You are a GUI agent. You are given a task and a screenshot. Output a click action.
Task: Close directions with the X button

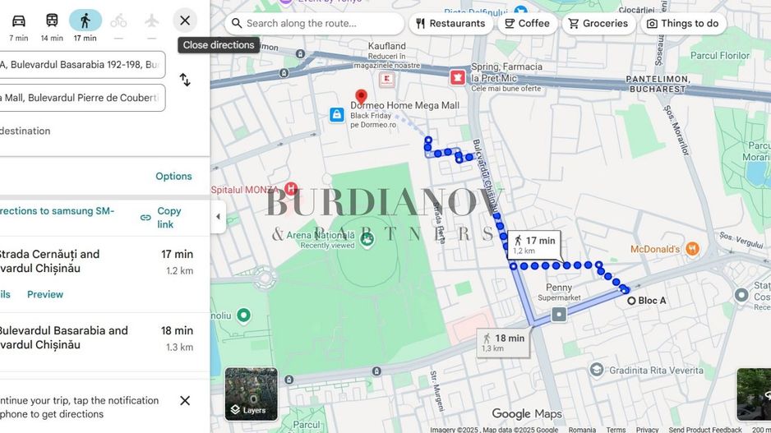point(185,21)
